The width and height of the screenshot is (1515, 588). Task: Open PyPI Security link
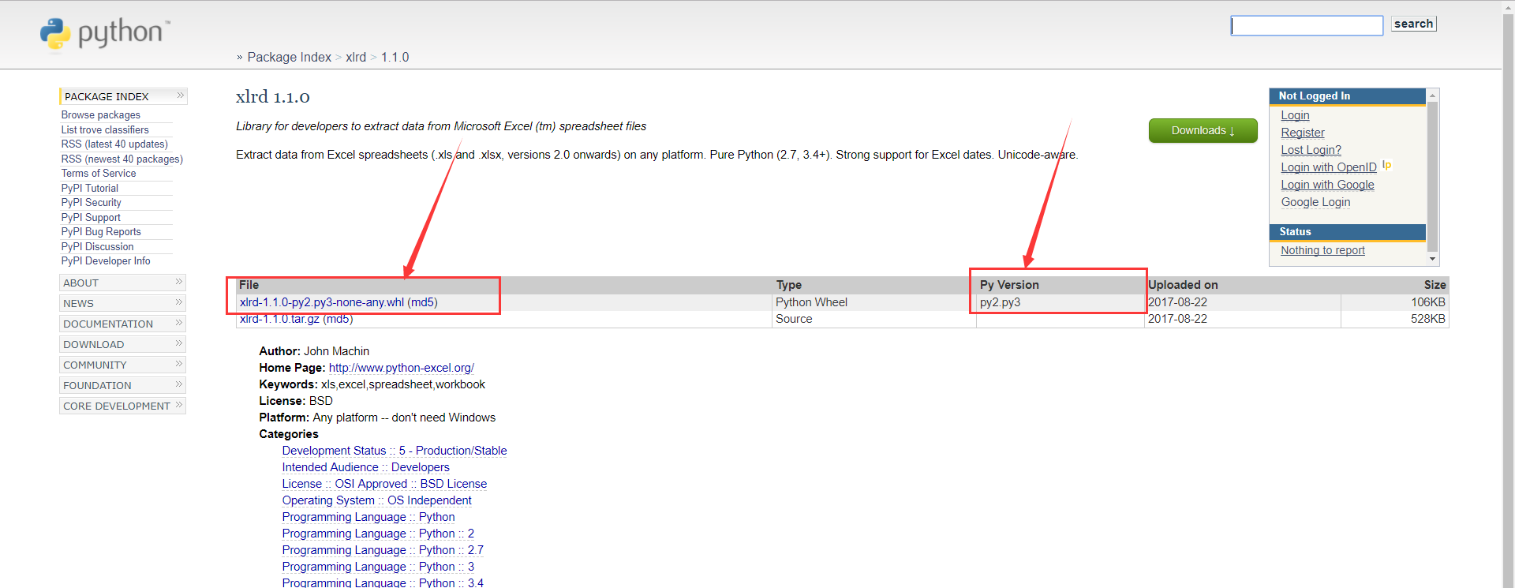pyautogui.click(x=92, y=203)
